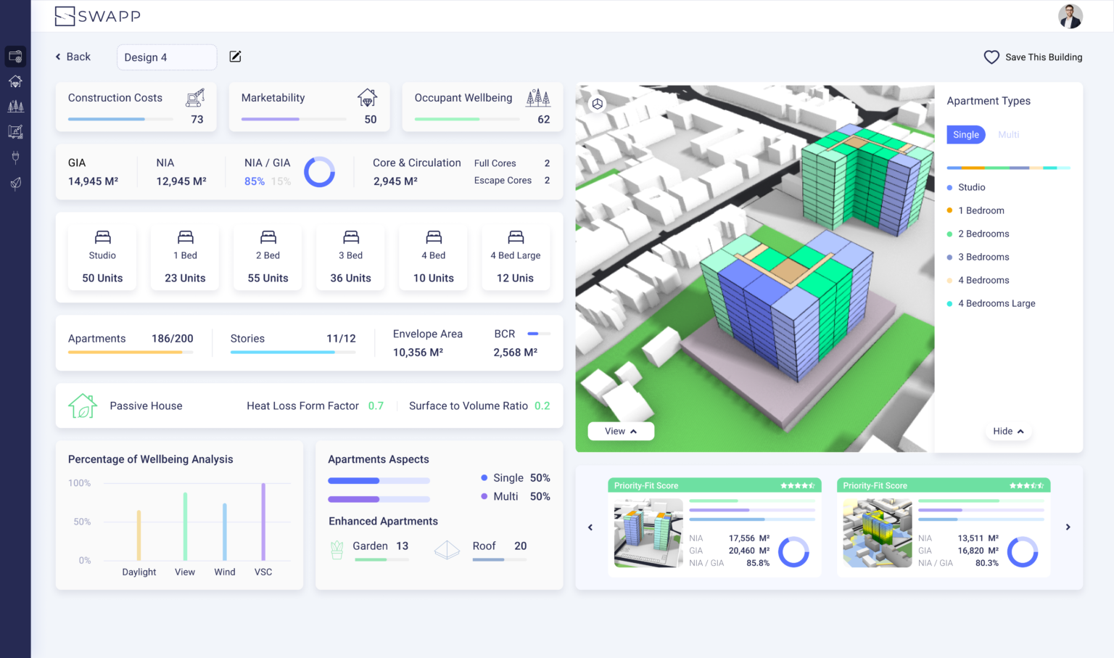1114x658 pixels.
Task: Click the heart icon to save building
Action: point(991,57)
